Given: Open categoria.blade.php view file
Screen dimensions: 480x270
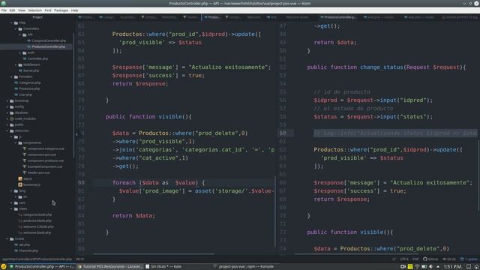Looking at the screenshot, I should click(x=37, y=214).
